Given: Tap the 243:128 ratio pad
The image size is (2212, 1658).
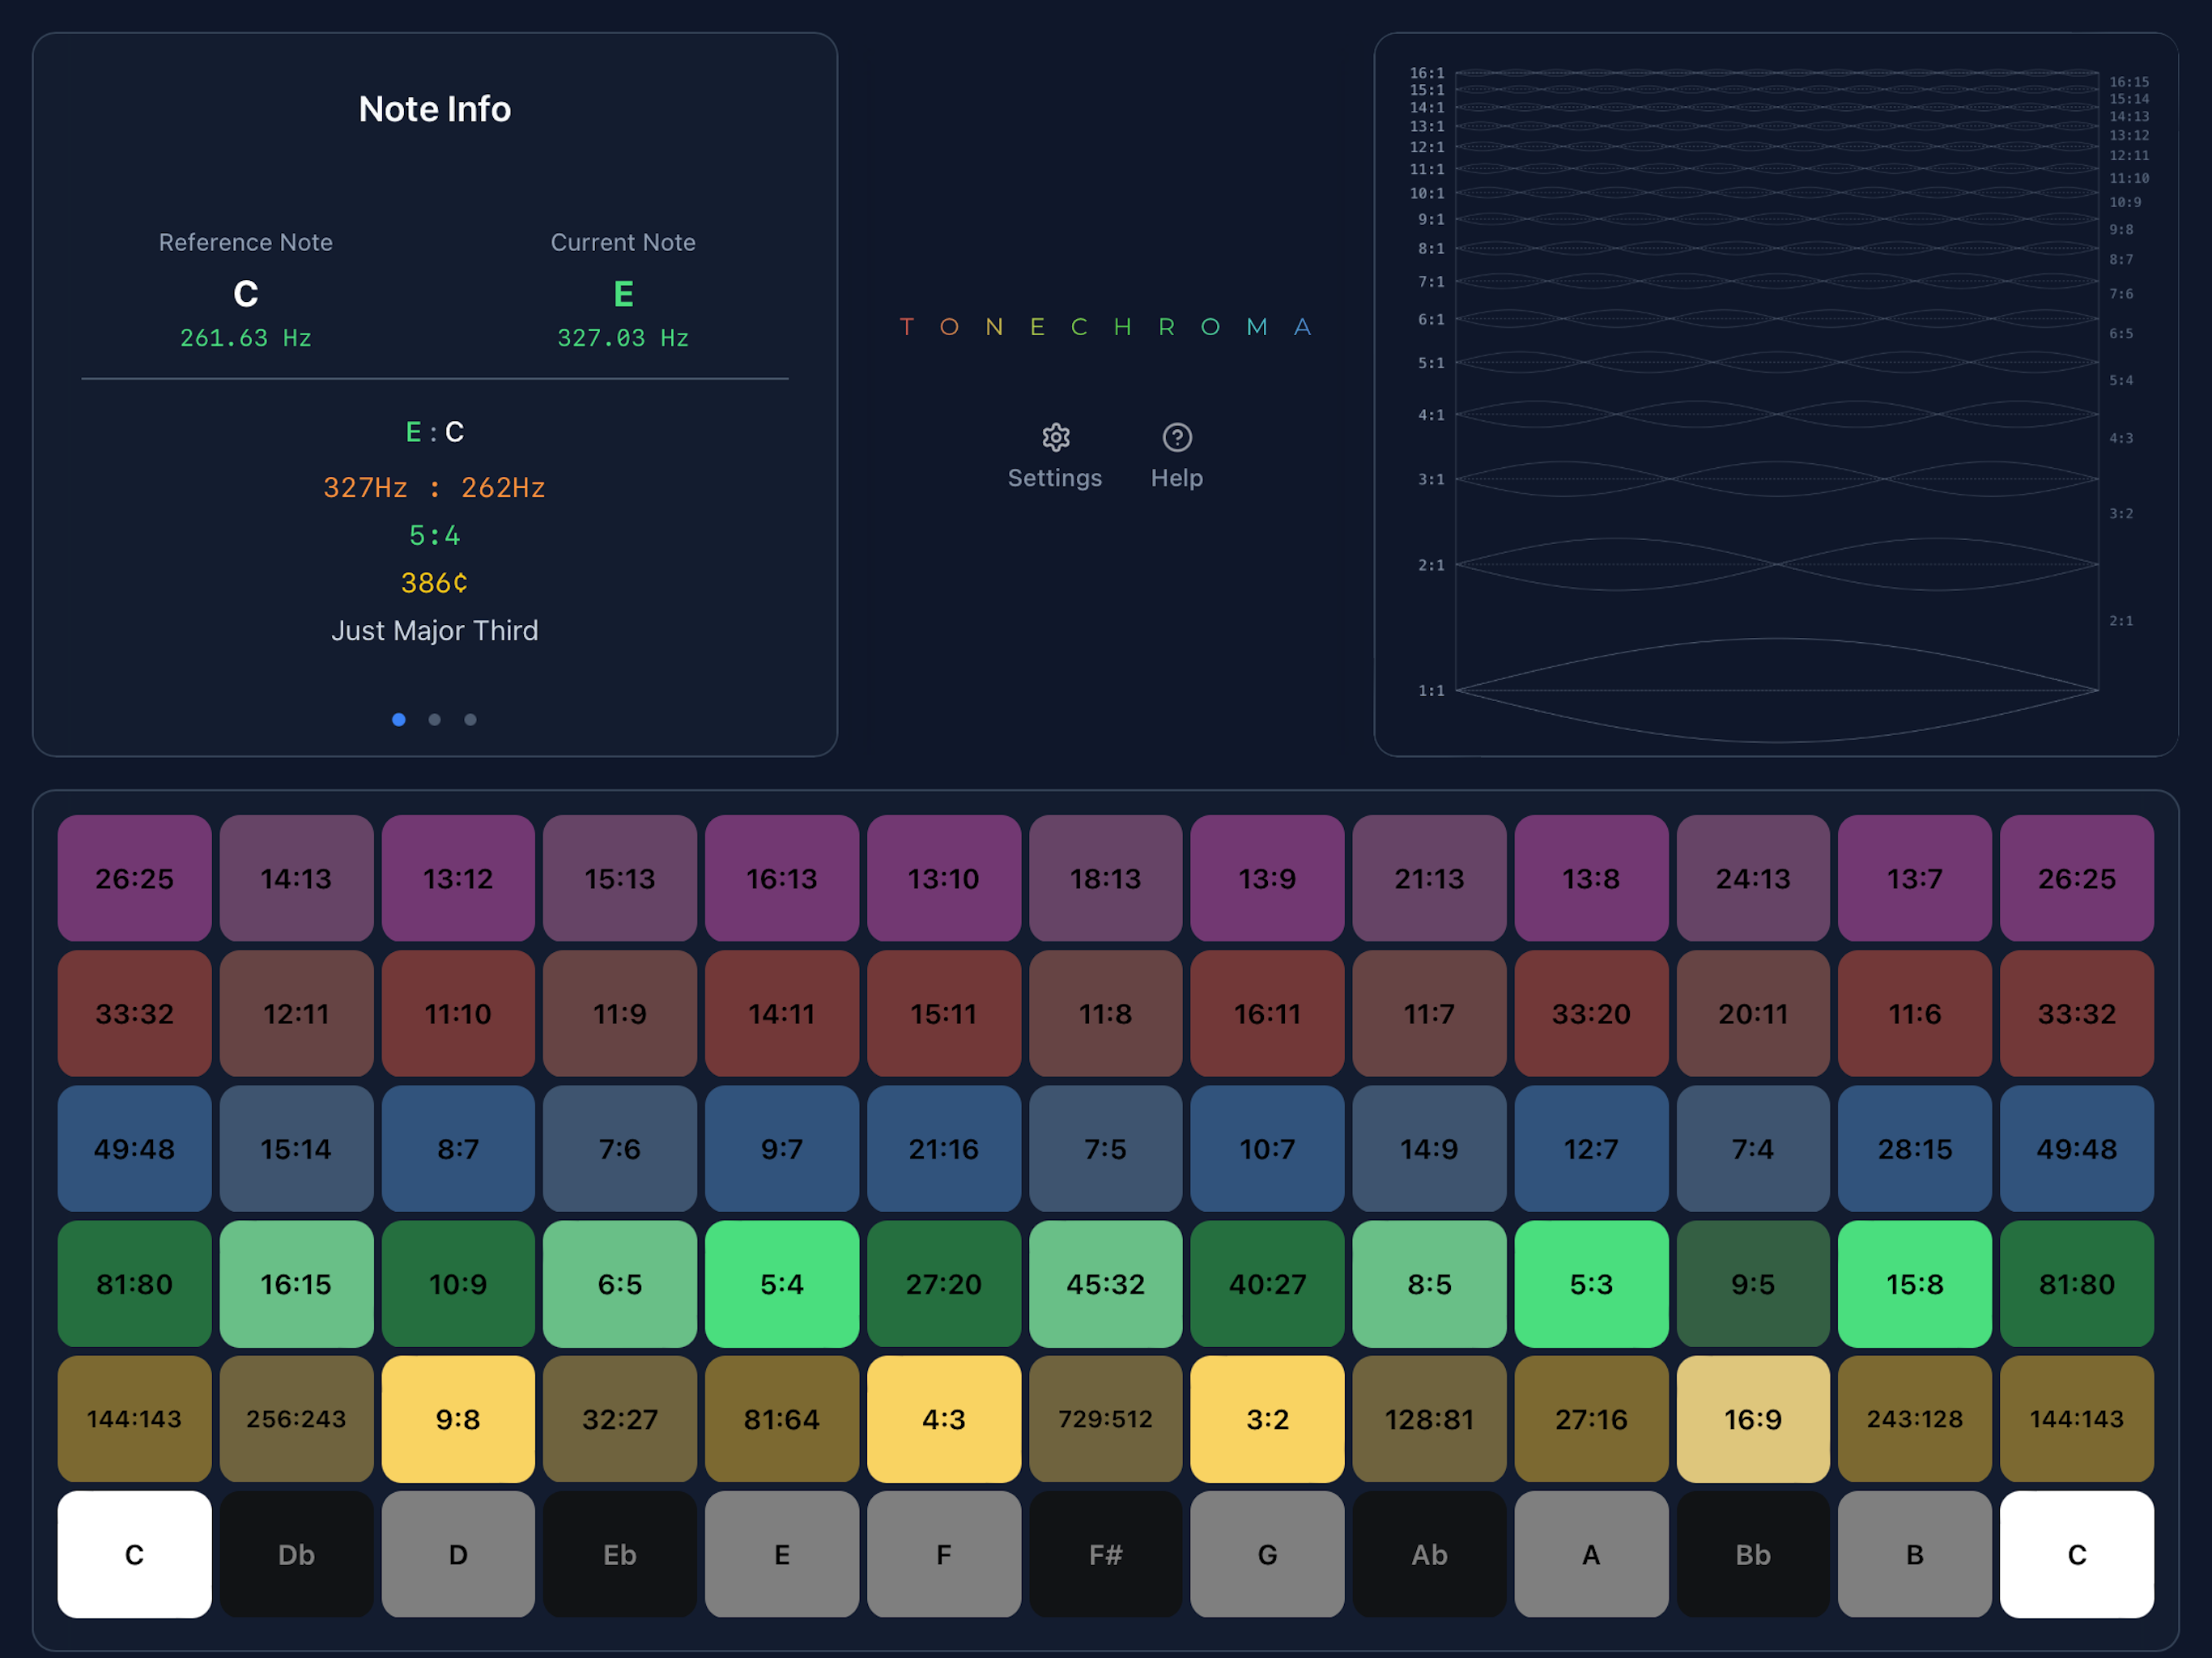Looking at the screenshot, I should [1915, 1418].
